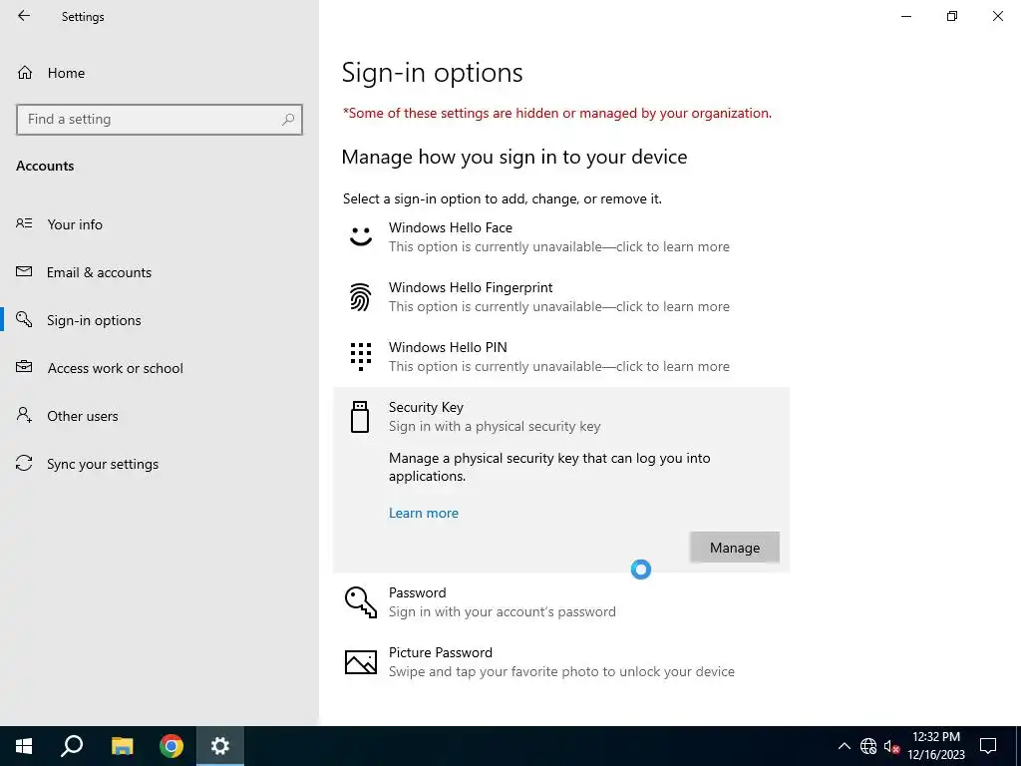1021x766 pixels.
Task: Open taskbar Search
Action: (72, 746)
